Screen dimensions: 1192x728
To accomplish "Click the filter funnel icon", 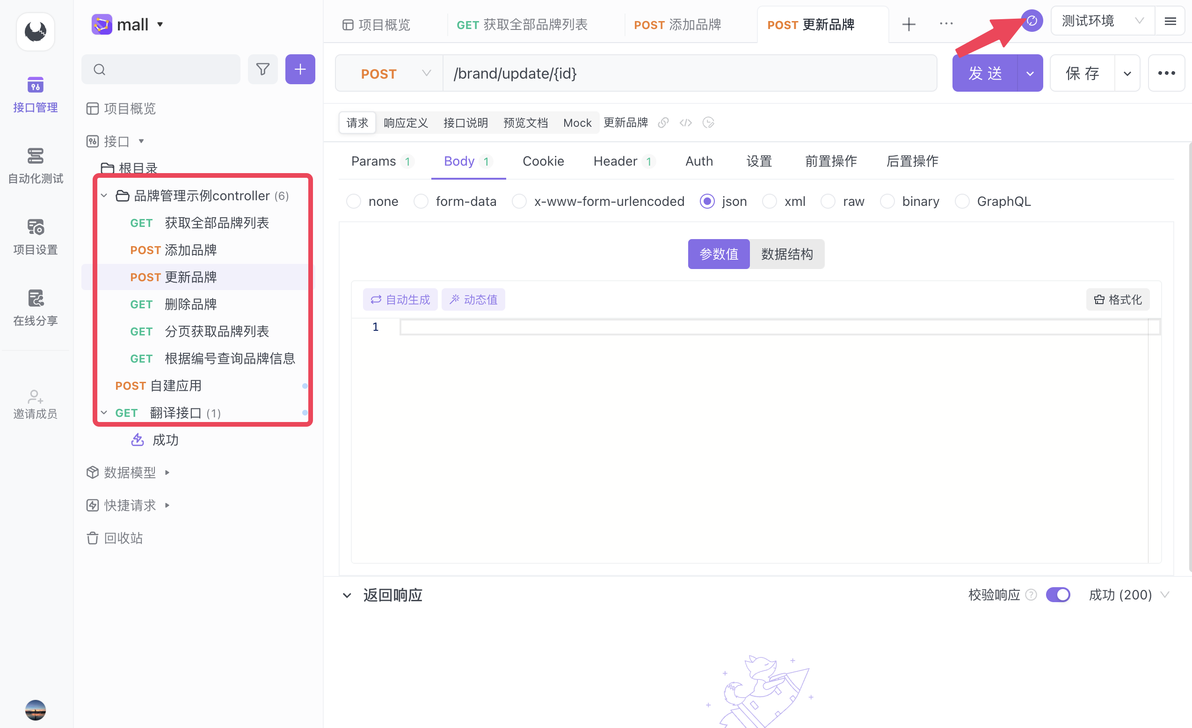I will point(263,69).
